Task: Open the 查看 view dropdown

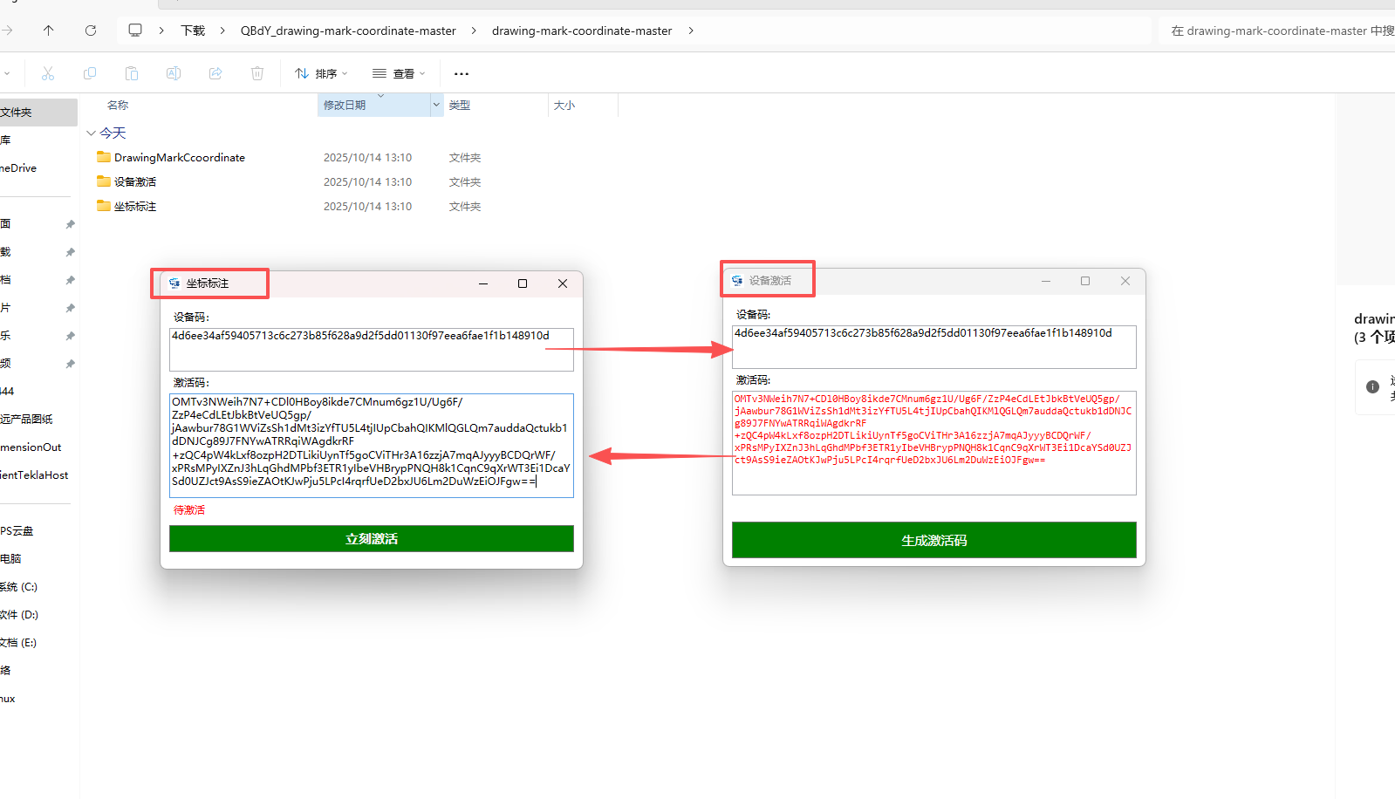Action: click(x=399, y=74)
